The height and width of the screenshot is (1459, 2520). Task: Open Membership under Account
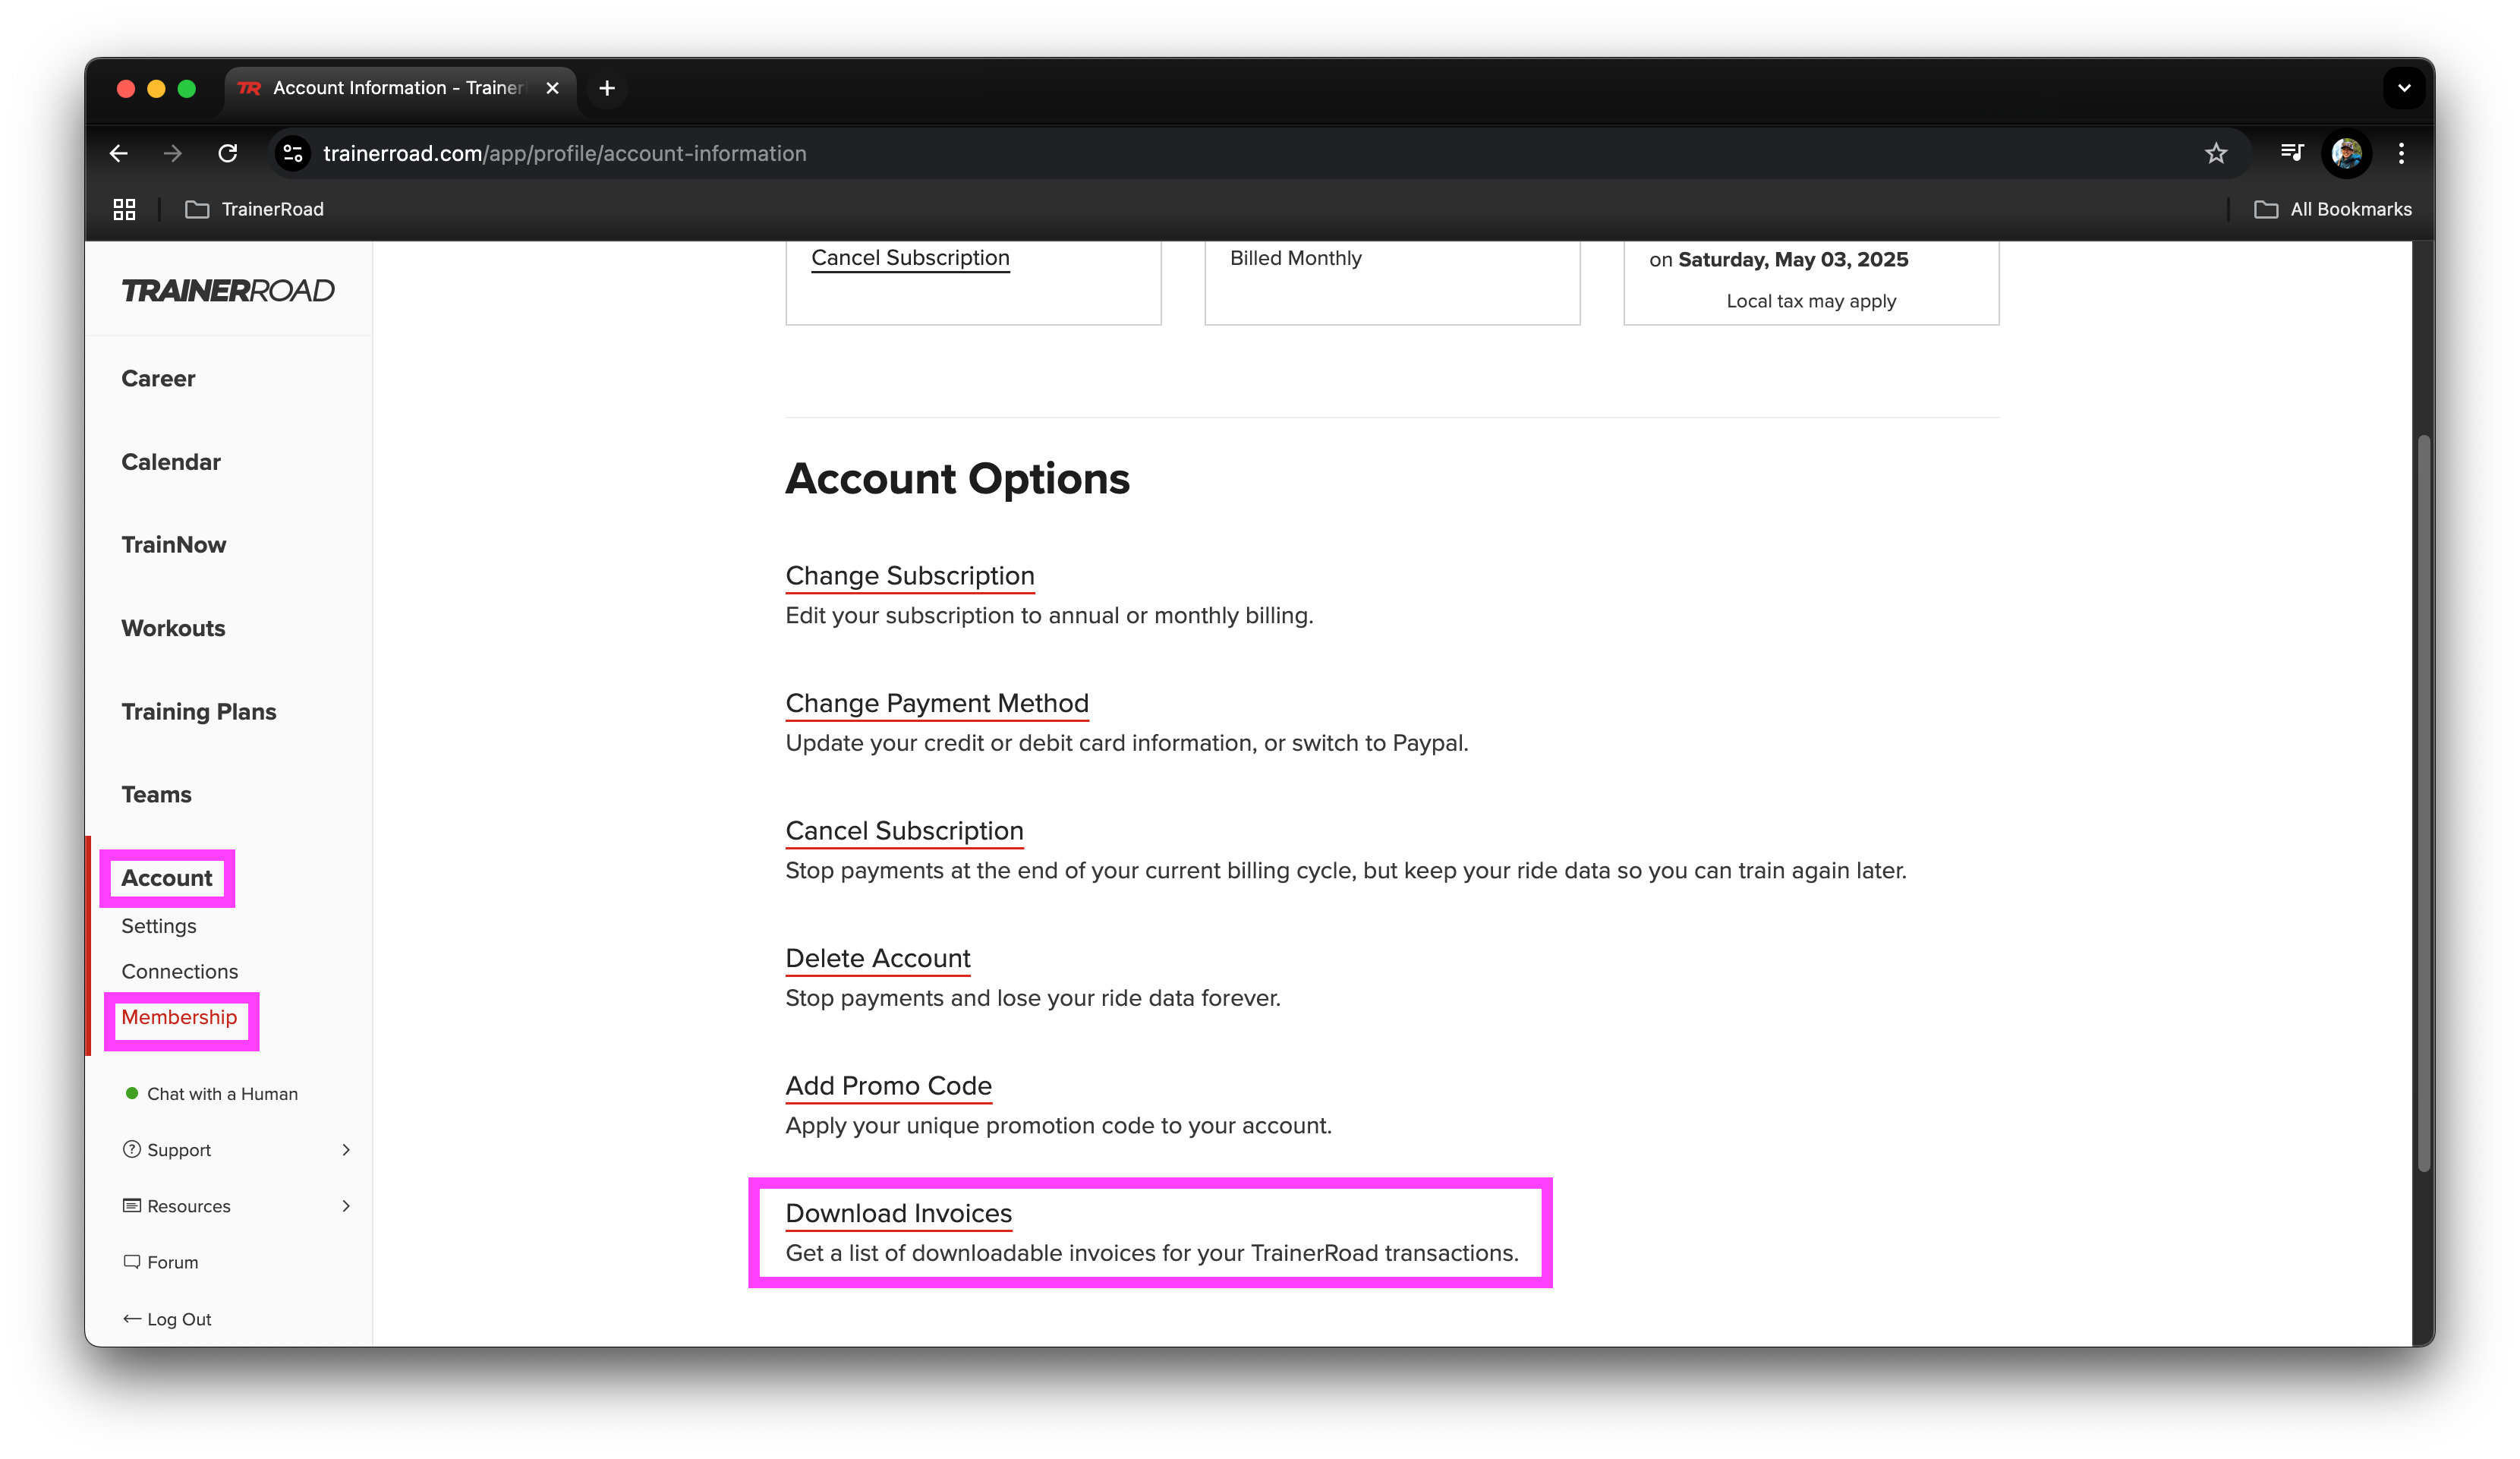coord(179,1017)
